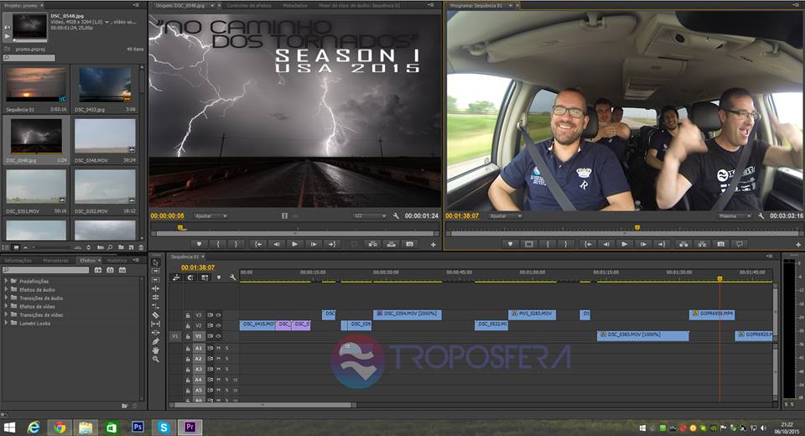Switch to Marcadores panel tab

point(55,261)
